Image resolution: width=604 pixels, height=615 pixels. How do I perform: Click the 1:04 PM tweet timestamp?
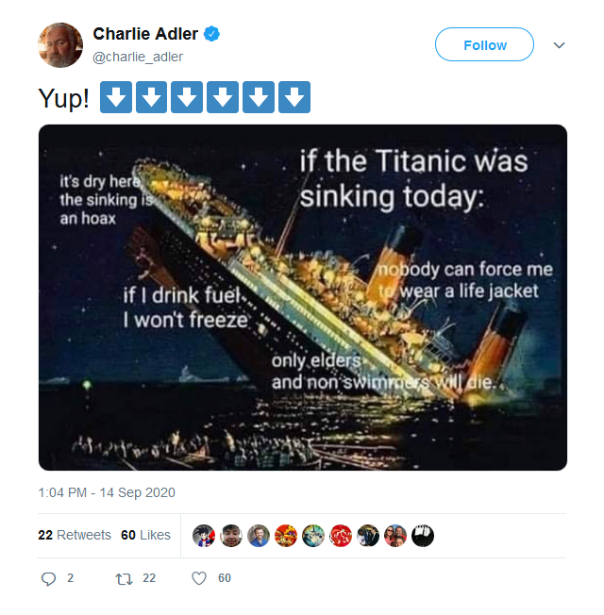coord(107,492)
